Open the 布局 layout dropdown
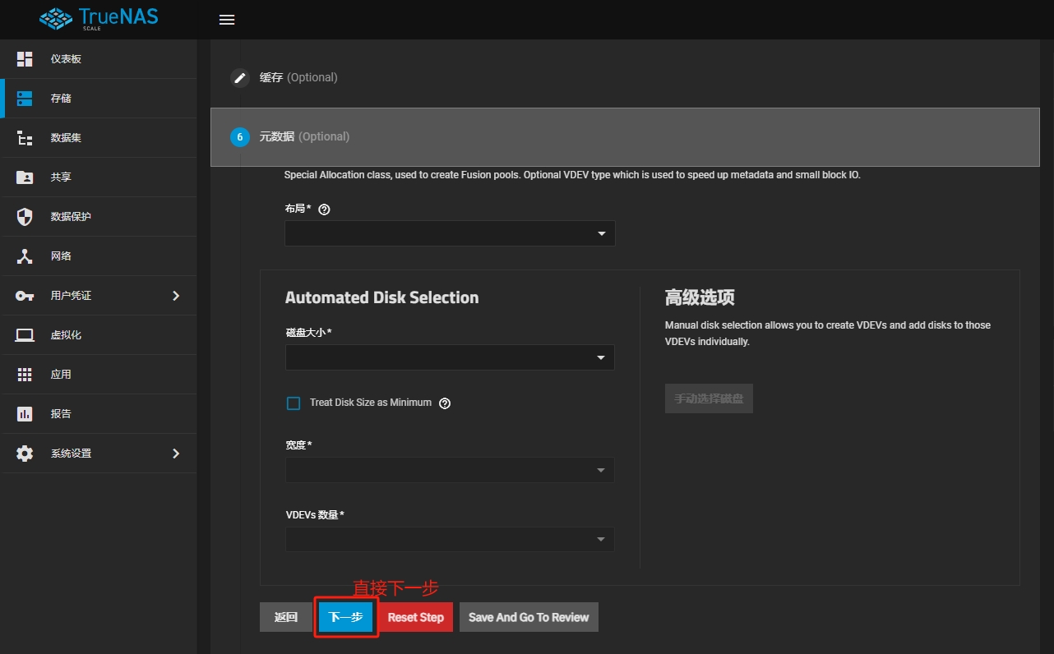 coord(450,234)
